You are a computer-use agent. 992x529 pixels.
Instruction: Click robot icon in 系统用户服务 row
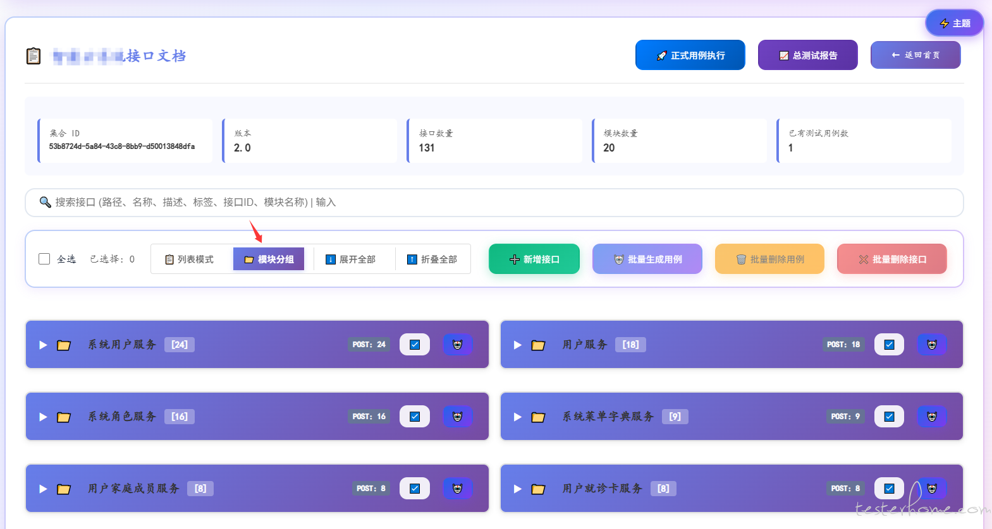(x=457, y=345)
